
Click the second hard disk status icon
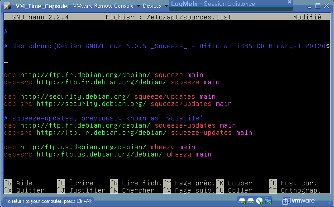pos(251,201)
